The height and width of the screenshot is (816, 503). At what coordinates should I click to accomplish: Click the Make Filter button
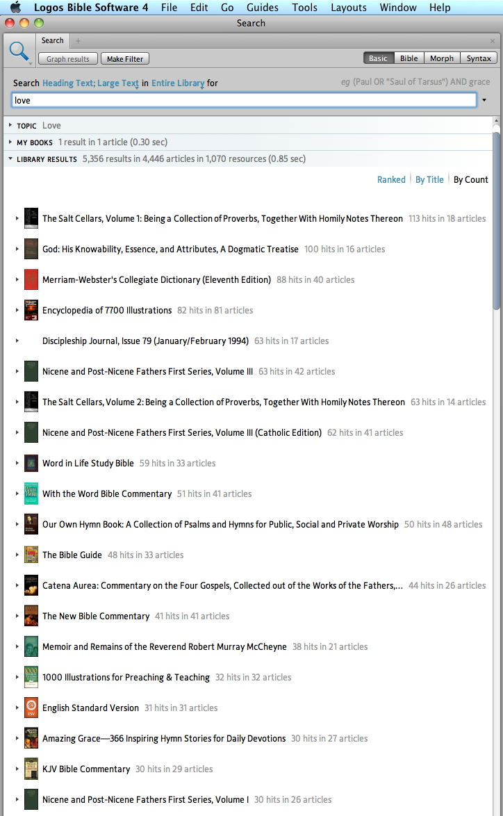tap(125, 59)
